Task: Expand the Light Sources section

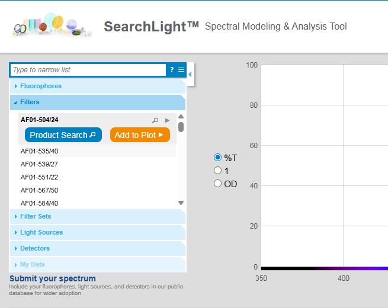Action: tap(98, 232)
